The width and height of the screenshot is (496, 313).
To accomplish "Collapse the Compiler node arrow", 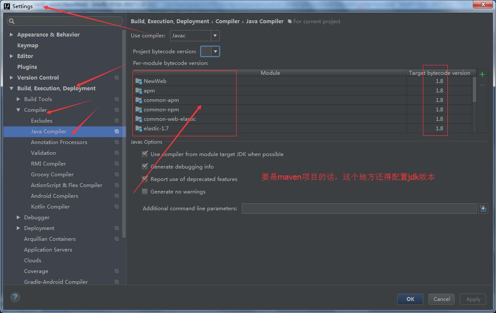I will pos(18,110).
